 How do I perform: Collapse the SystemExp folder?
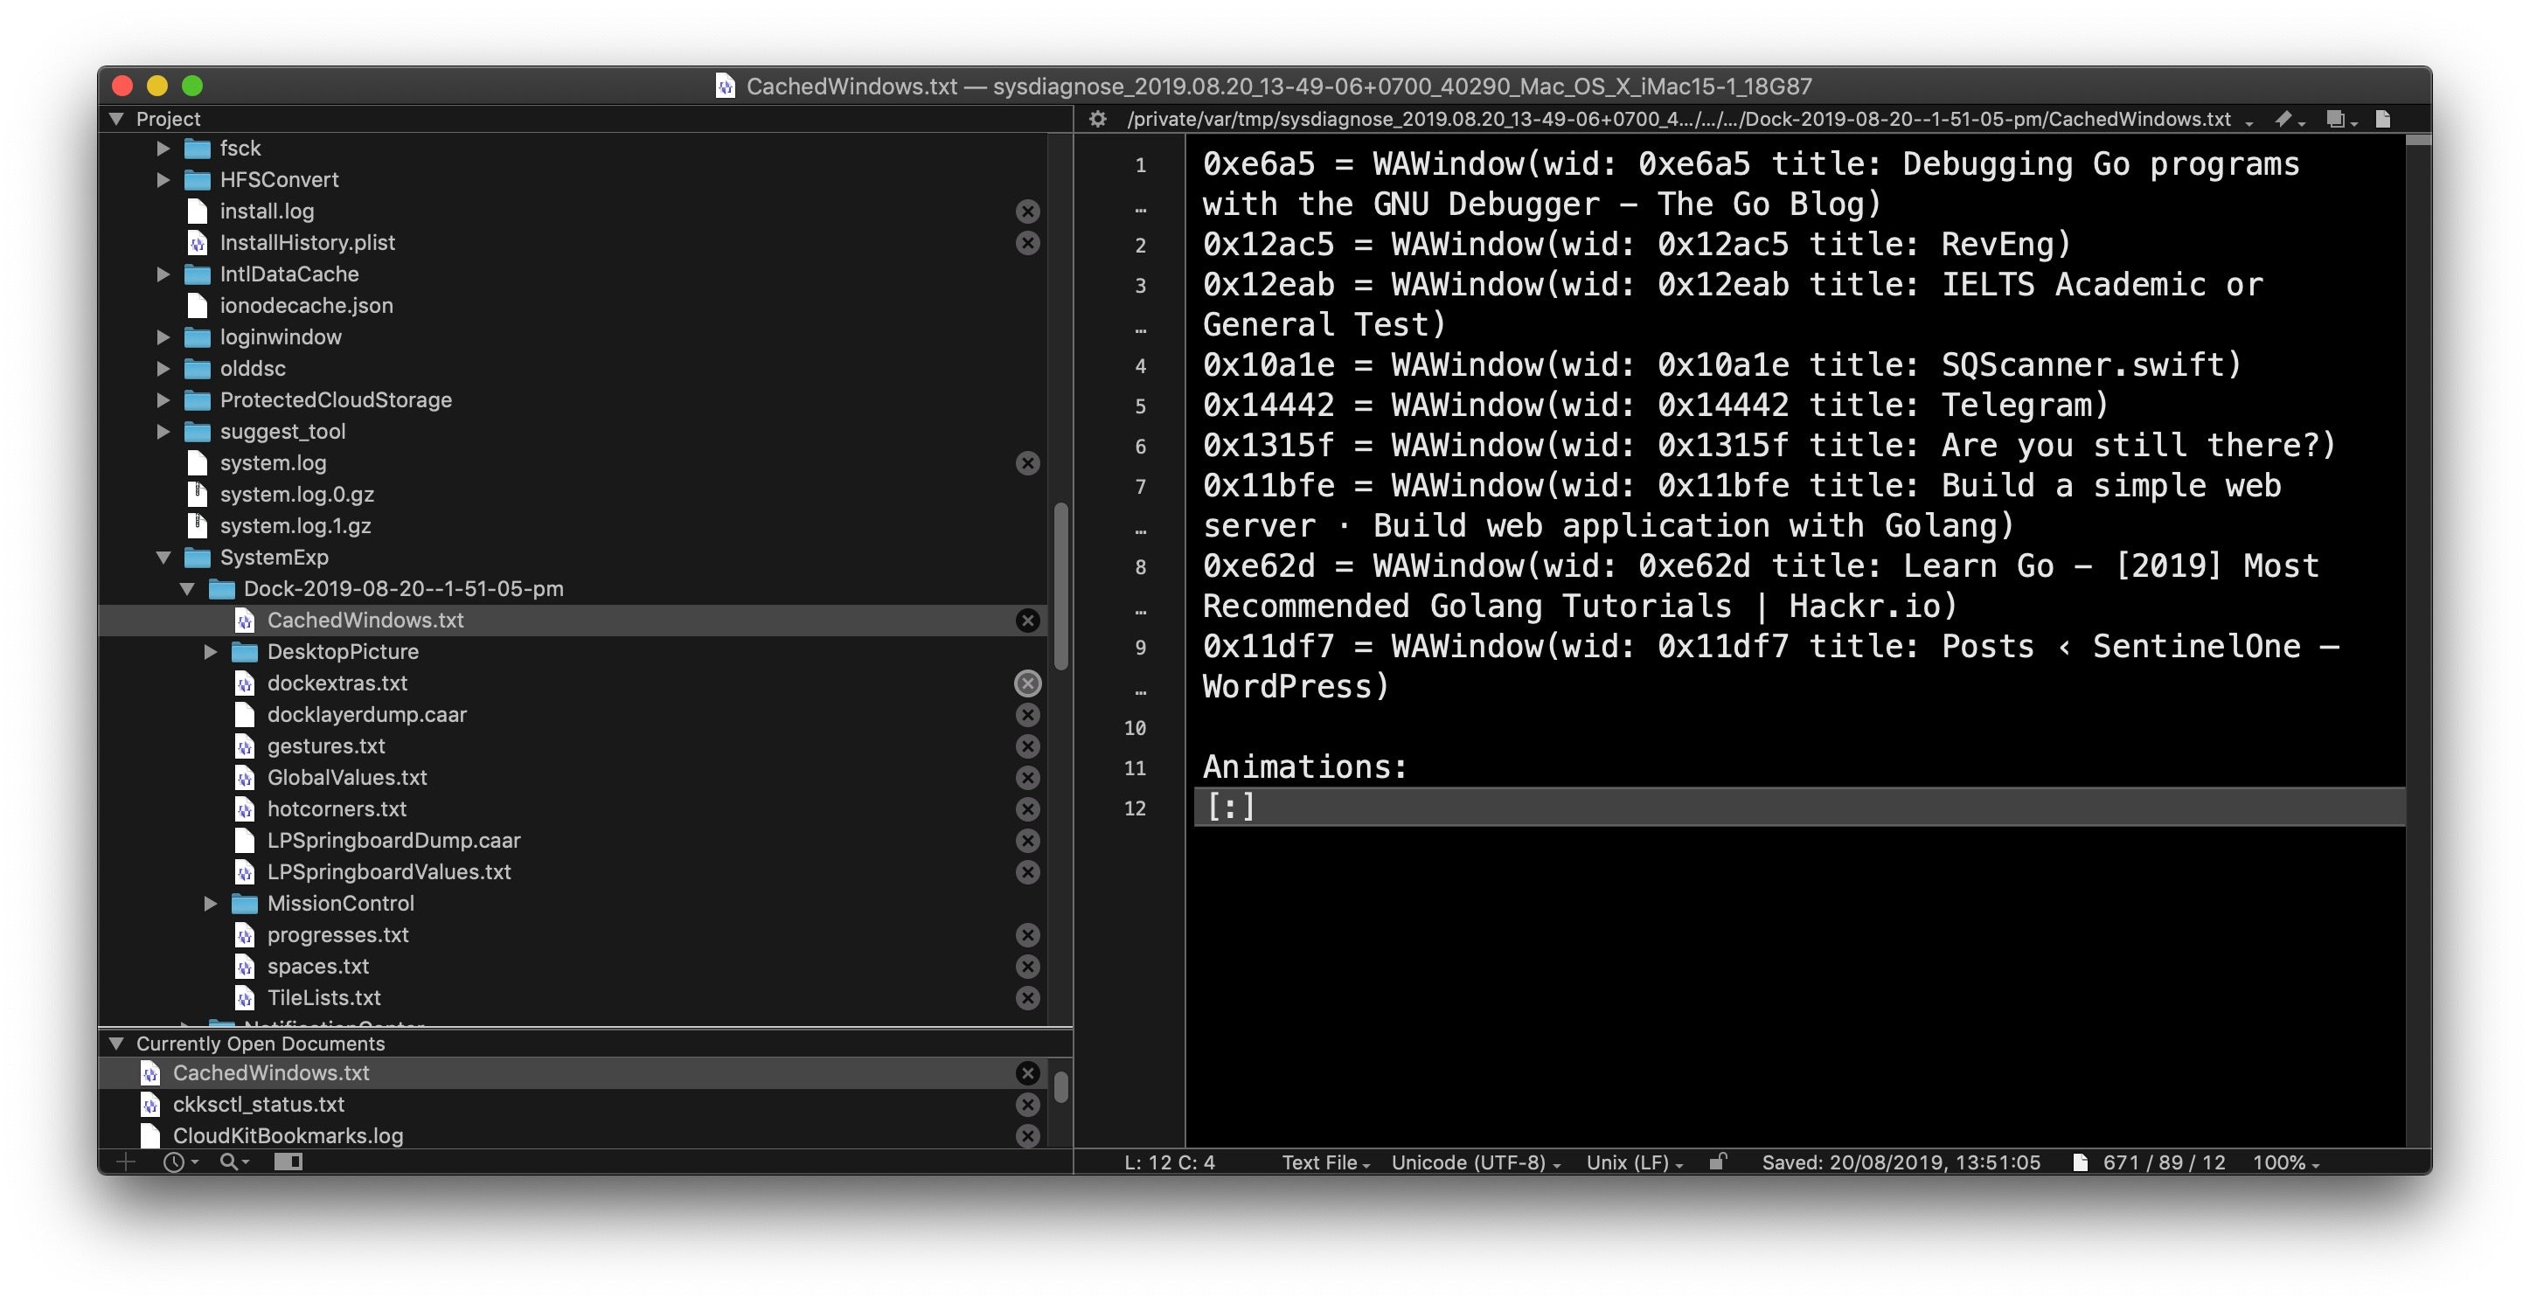164,558
